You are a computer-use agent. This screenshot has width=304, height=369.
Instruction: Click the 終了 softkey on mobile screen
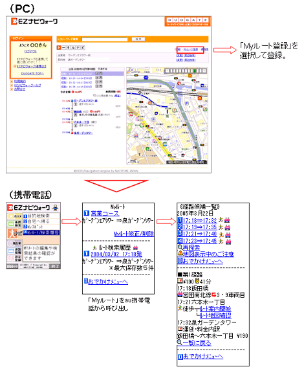pos(56,266)
